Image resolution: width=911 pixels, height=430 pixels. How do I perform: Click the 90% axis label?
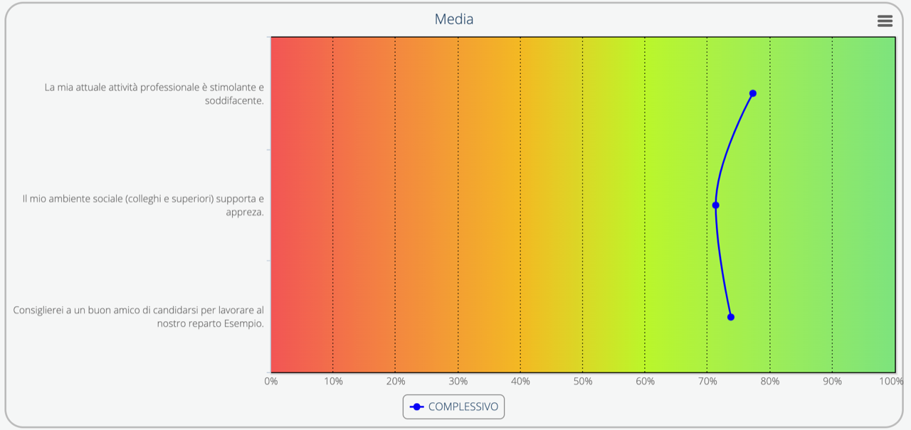click(832, 382)
